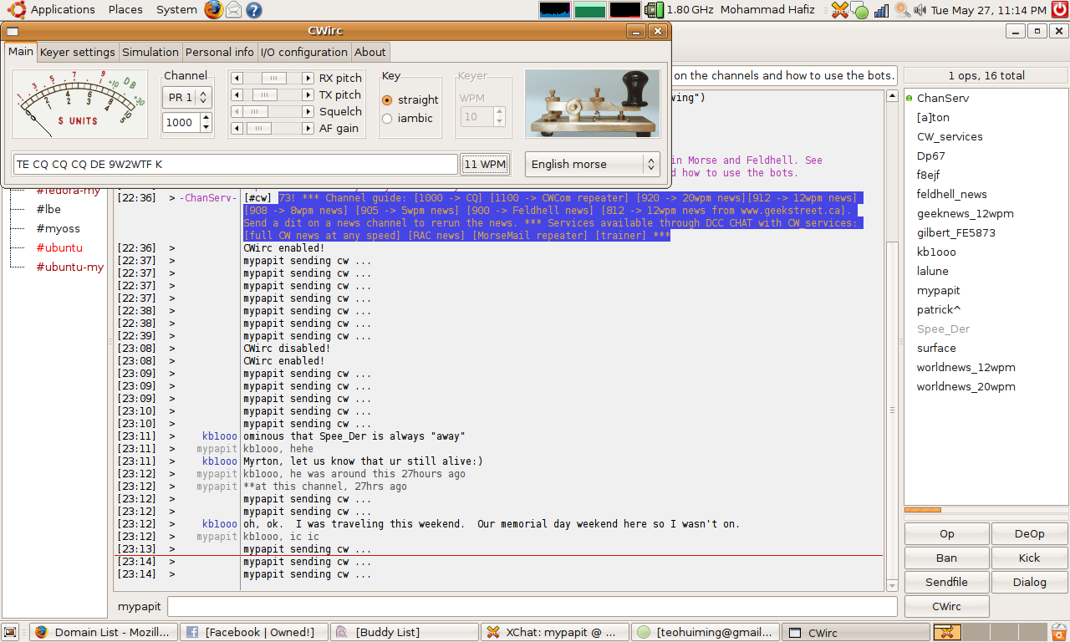The image size is (1070, 642).
Task: Click the Kick button in XChat
Action: coord(1030,558)
